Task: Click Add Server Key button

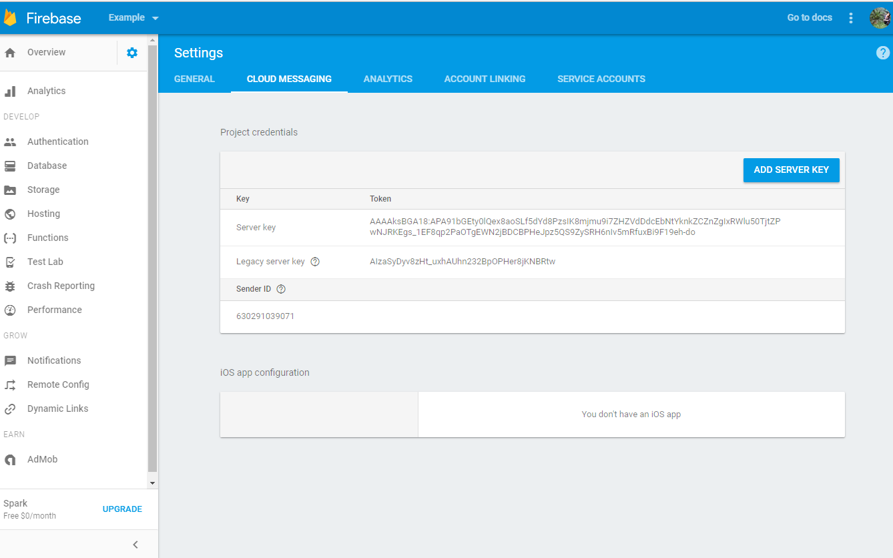Action: (792, 170)
